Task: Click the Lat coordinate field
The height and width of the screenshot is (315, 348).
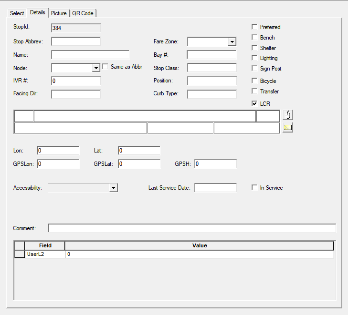Action: (139, 151)
